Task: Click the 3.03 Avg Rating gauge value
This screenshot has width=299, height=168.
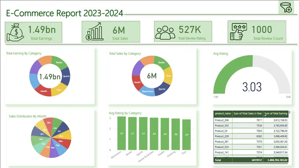Action: click(252, 87)
